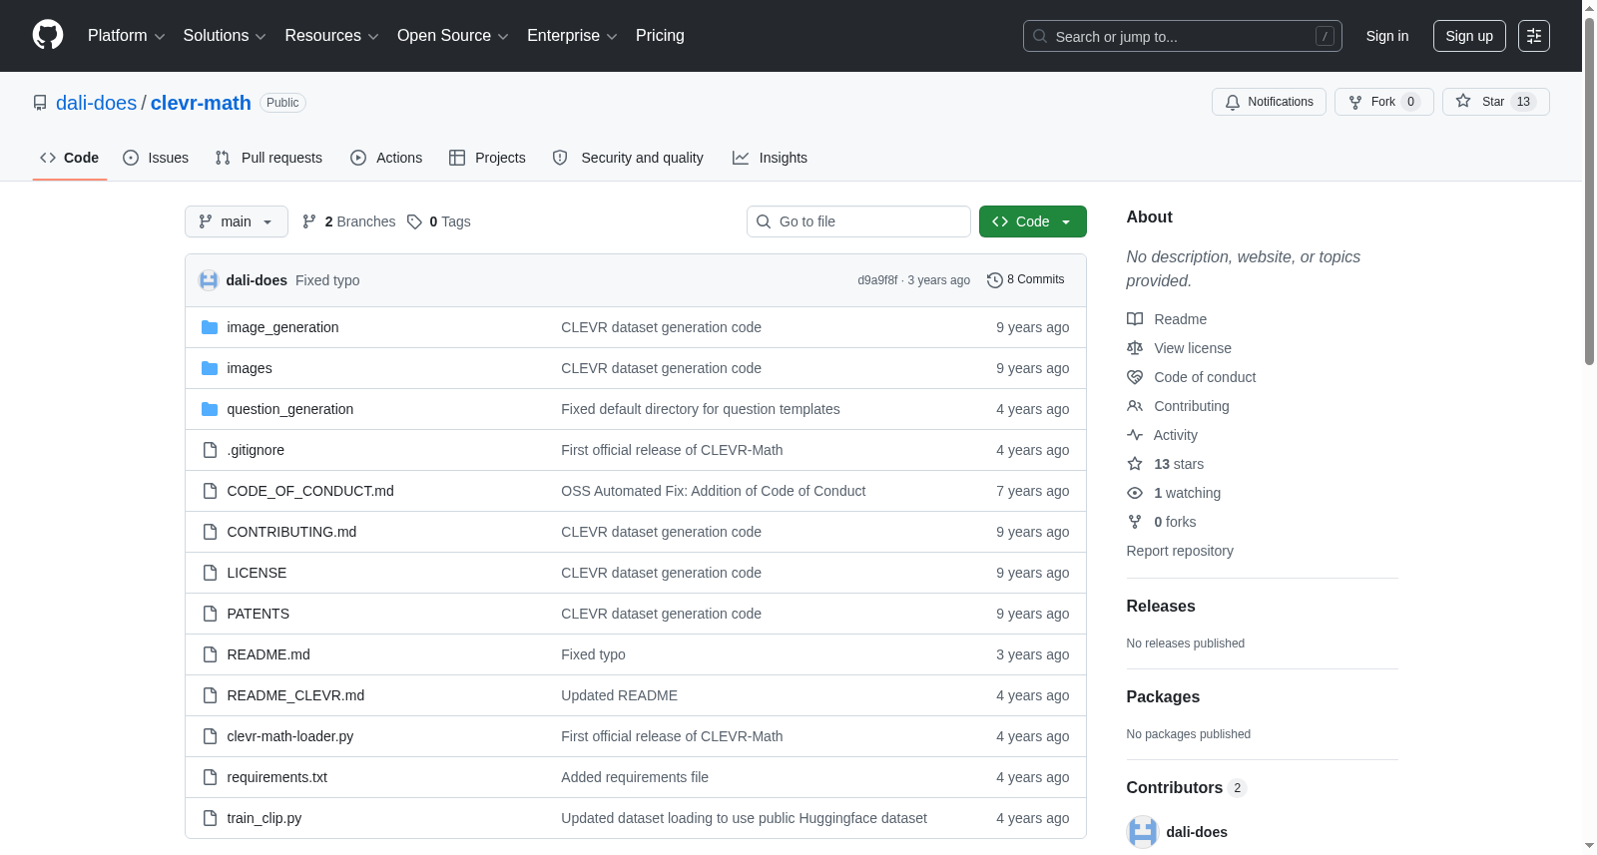
Task: Click the Report repository link
Action: click(1180, 551)
